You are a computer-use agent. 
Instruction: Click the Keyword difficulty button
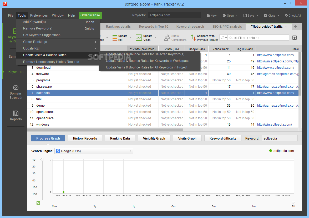pyautogui.click(x=223, y=138)
